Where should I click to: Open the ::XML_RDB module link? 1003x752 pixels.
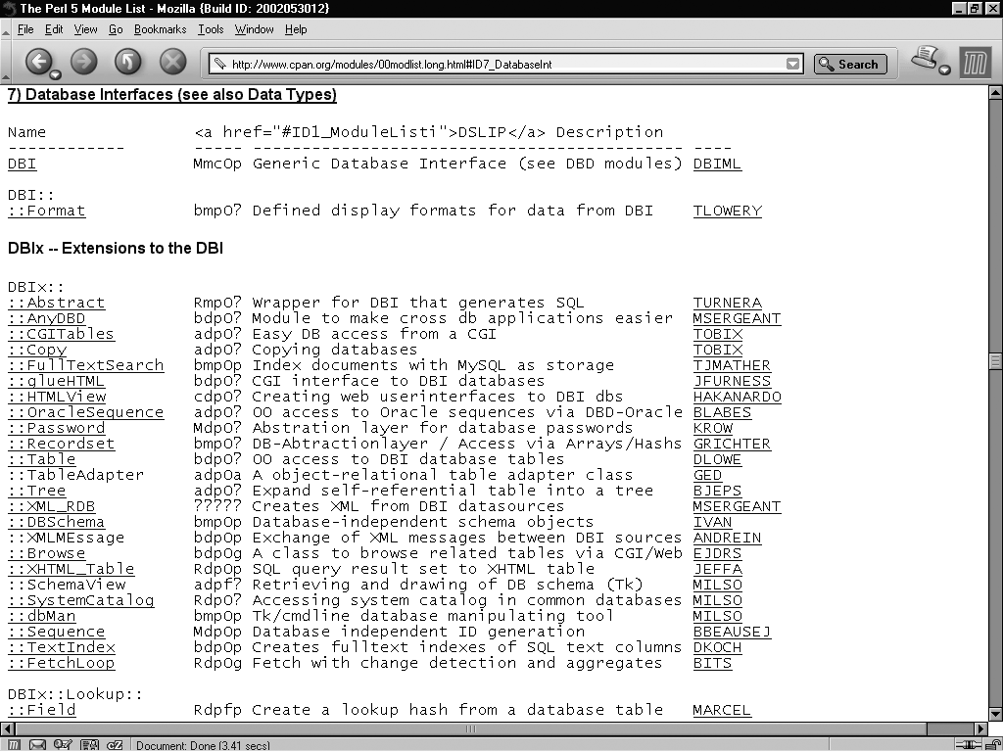pos(51,506)
